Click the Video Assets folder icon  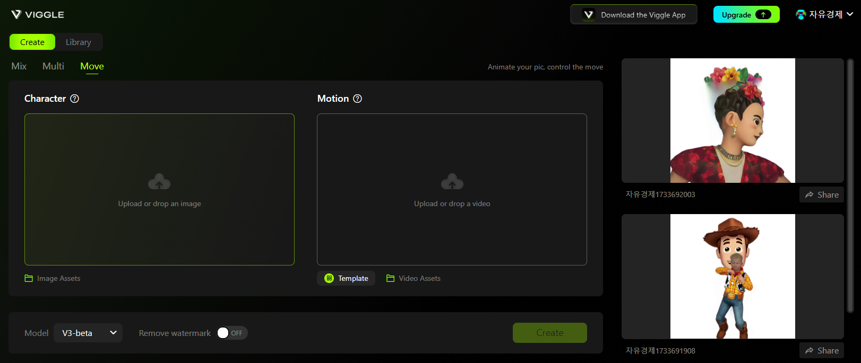coord(391,278)
